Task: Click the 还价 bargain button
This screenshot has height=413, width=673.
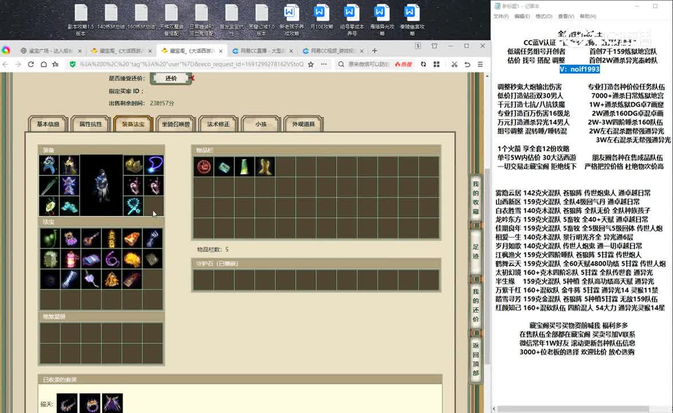Action: [171, 78]
